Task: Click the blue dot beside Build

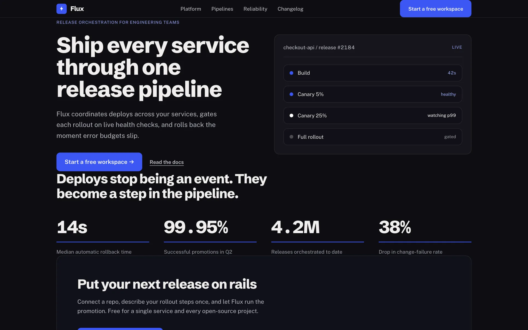Action: pos(291,73)
